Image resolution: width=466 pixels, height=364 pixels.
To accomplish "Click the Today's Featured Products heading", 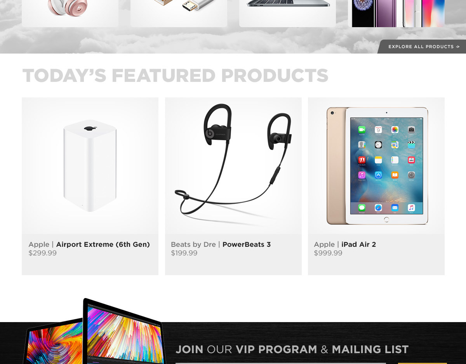I will tap(176, 76).
